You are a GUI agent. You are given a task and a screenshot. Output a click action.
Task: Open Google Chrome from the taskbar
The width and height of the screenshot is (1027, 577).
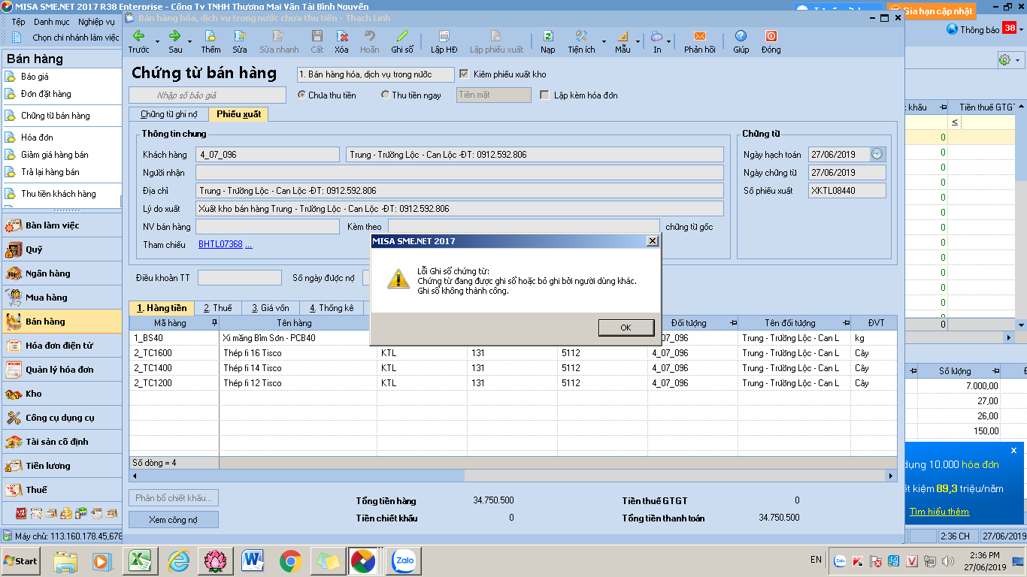coord(291,561)
